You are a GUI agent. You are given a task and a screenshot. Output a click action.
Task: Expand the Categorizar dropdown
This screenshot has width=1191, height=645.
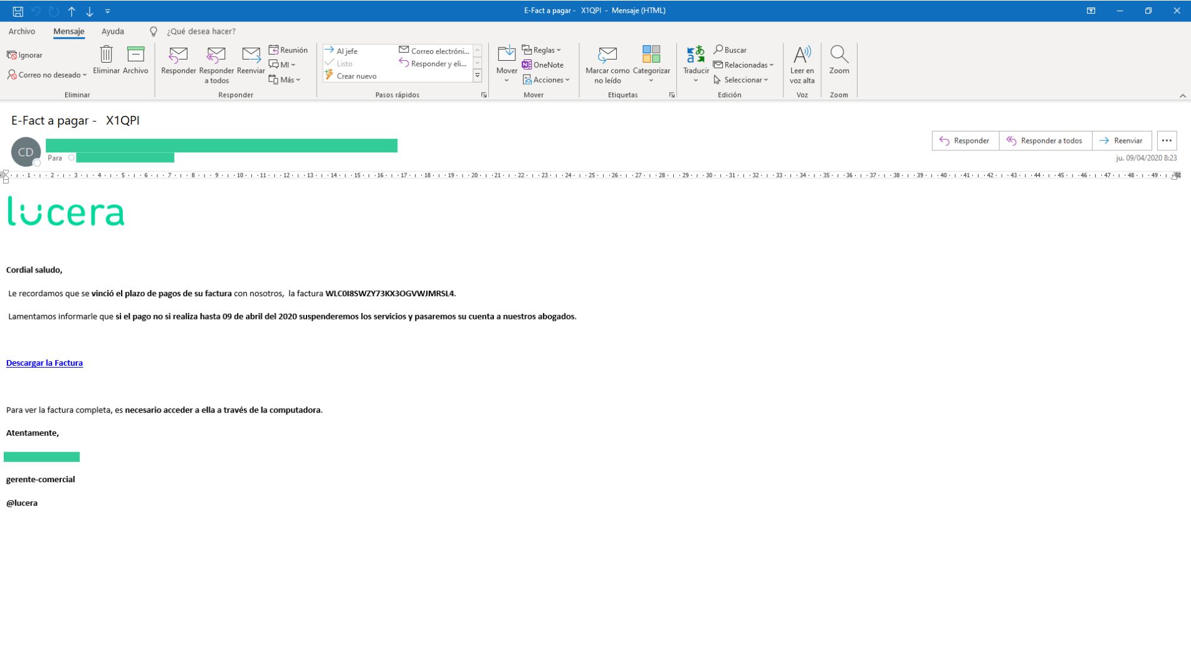[651, 80]
